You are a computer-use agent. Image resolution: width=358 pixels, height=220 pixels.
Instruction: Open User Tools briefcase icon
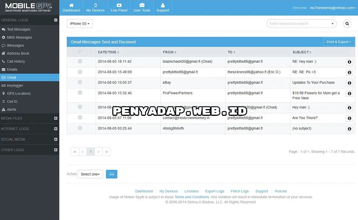(142, 5)
